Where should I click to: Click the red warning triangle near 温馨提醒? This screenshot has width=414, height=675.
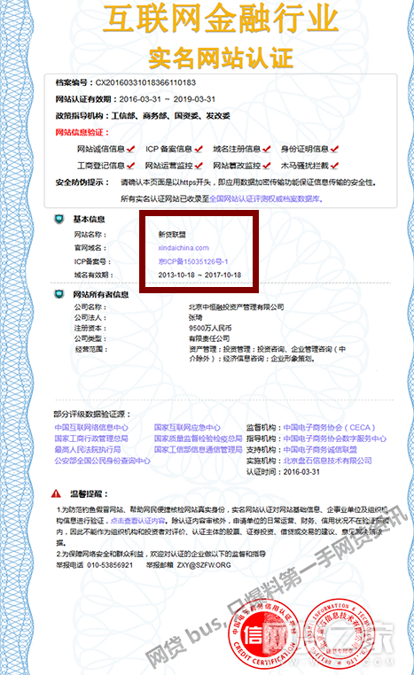coord(56,493)
